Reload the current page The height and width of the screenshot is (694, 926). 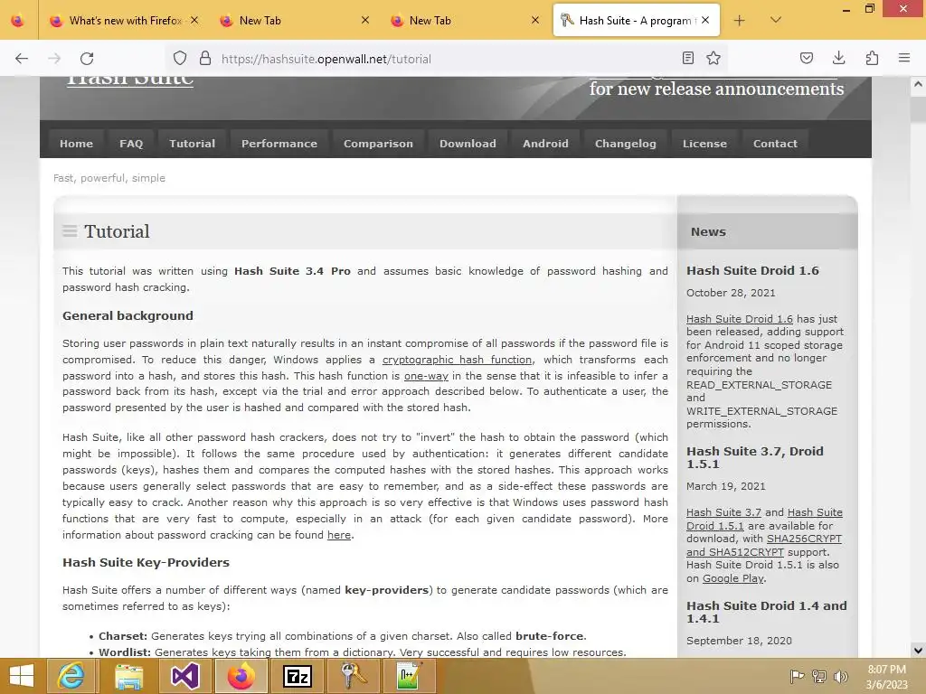87,59
